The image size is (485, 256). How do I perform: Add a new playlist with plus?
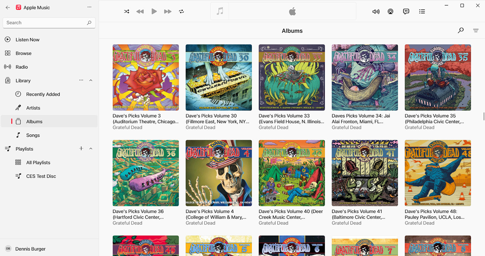(81, 149)
